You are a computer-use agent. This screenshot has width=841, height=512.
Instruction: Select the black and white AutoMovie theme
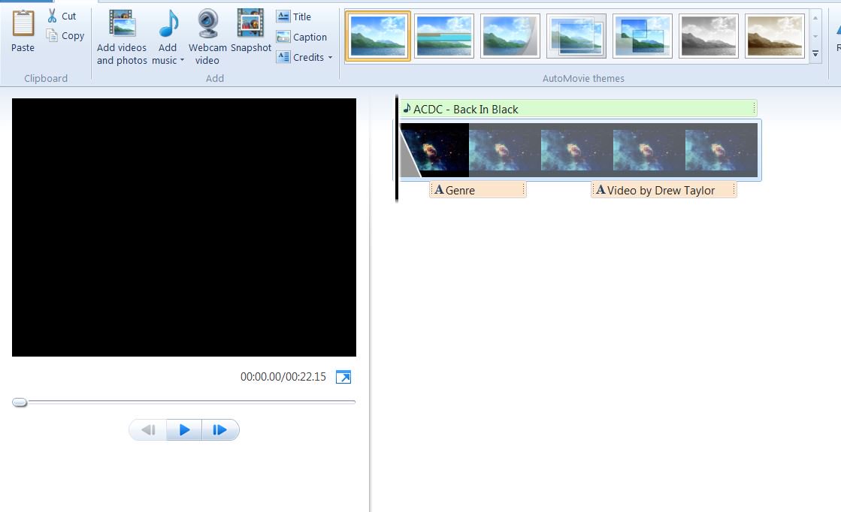pyautogui.click(x=709, y=37)
